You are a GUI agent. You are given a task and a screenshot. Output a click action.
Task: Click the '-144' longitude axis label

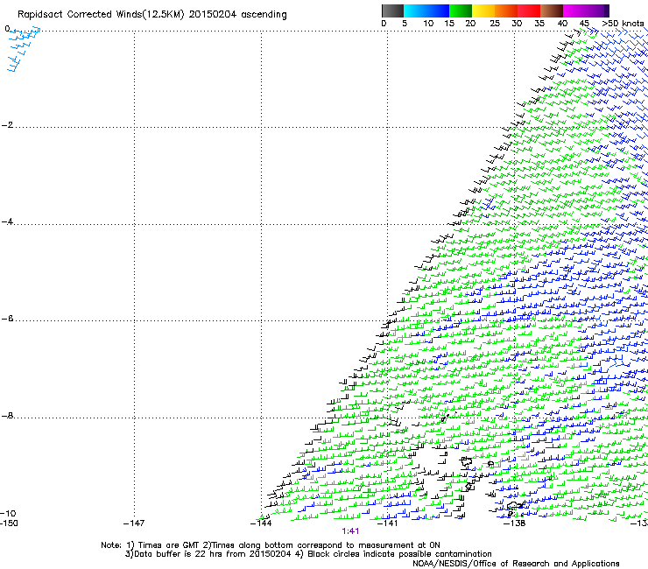(261, 523)
